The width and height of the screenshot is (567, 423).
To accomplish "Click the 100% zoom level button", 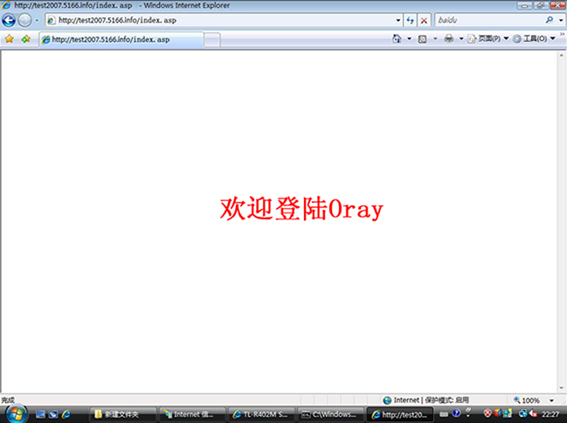I will [527, 400].
